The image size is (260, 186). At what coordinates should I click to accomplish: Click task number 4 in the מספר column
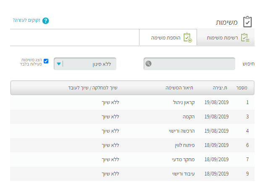point(247,131)
